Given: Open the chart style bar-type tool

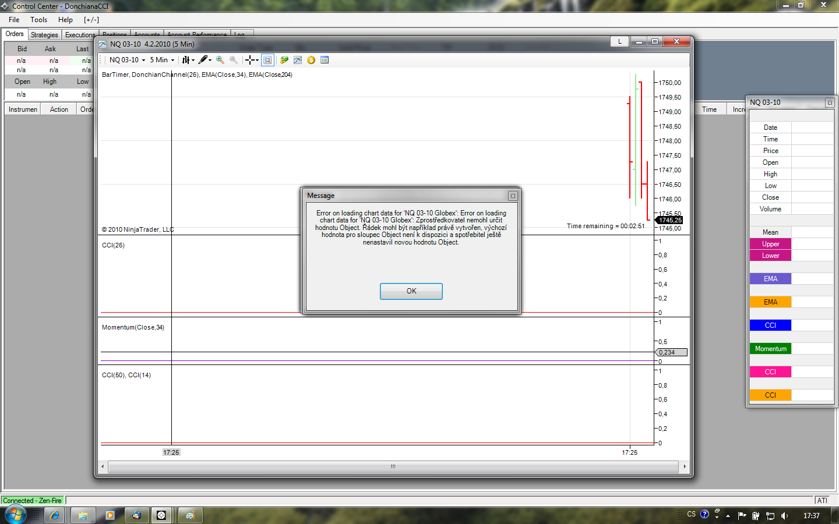Looking at the screenshot, I should tap(186, 60).
